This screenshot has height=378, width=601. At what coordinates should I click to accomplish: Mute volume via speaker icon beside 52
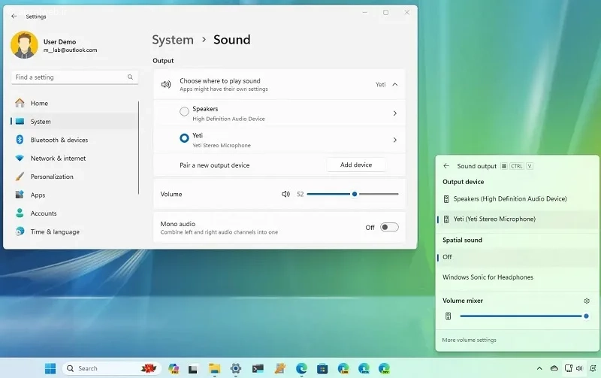tap(285, 194)
